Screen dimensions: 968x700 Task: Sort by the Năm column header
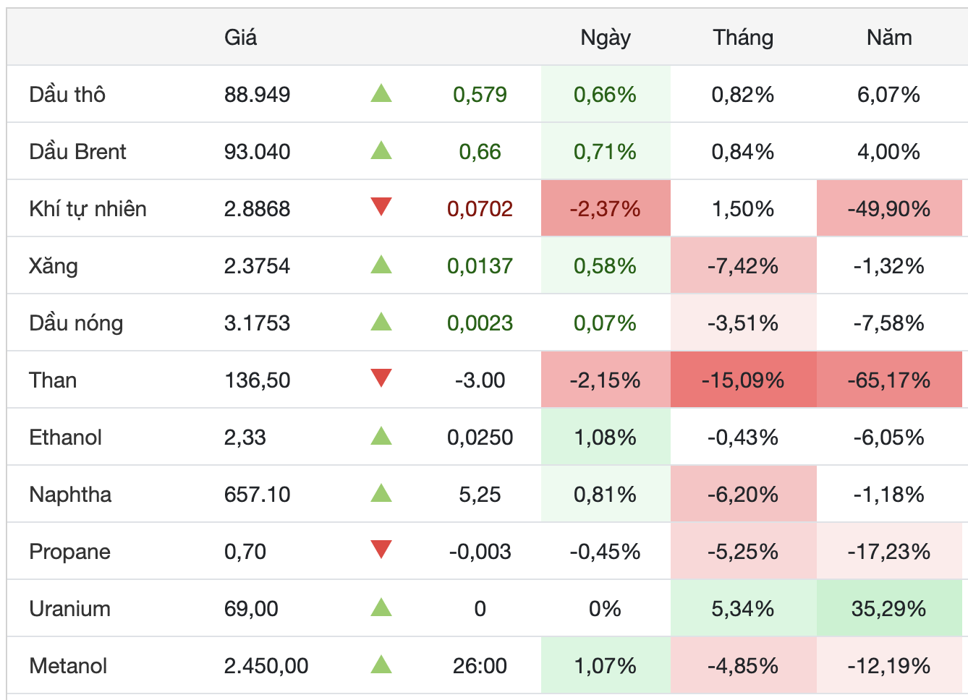pos(889,38)
